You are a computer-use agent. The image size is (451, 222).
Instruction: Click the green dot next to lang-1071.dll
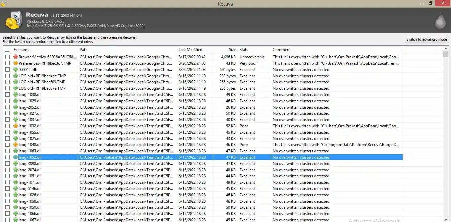tap(16, 182)
